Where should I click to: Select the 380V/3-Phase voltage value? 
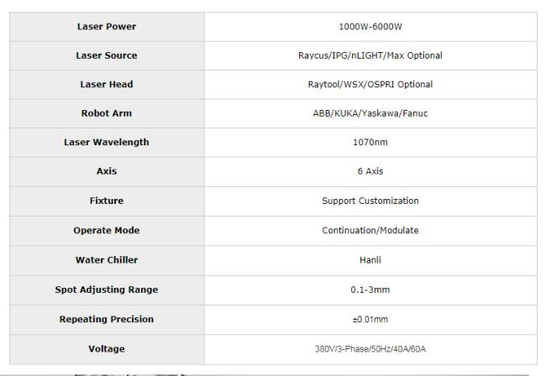point(370,349)
